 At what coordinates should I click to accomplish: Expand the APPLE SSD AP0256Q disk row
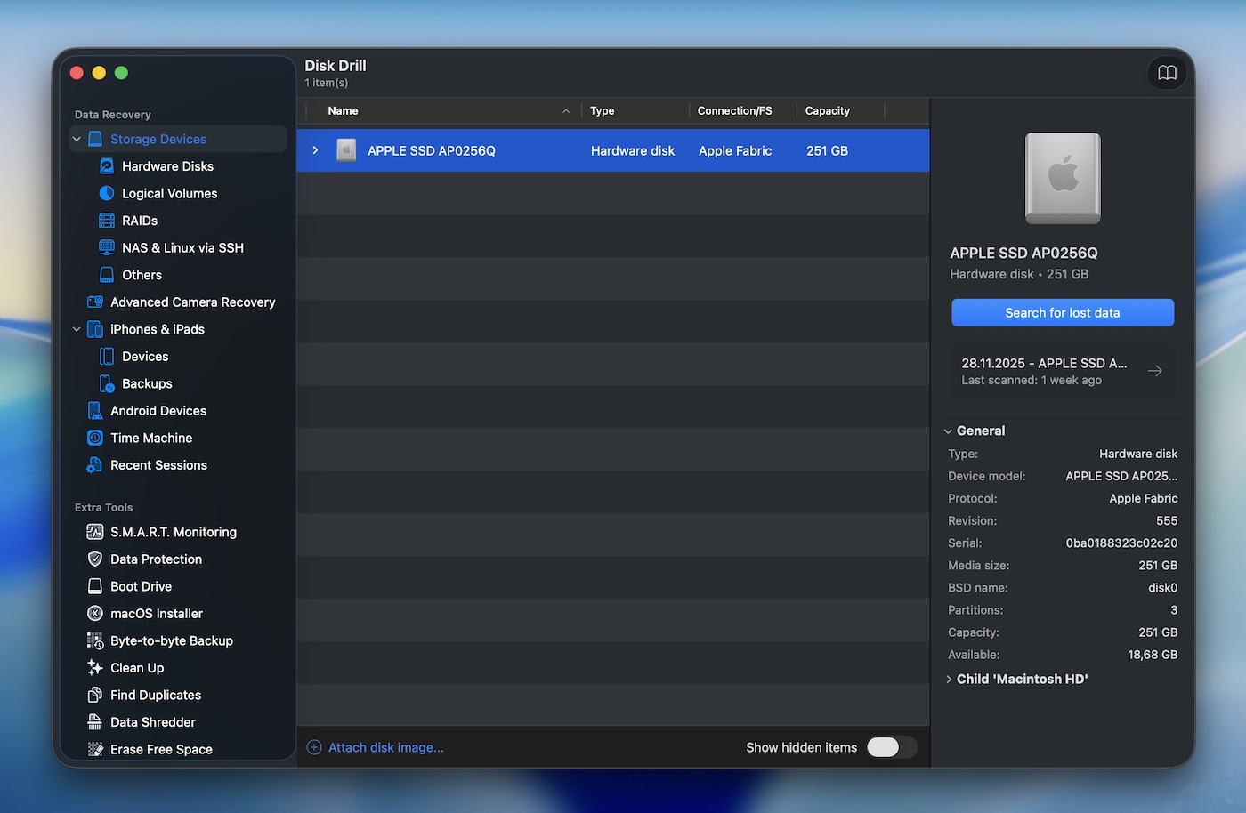tap(314, 150)
